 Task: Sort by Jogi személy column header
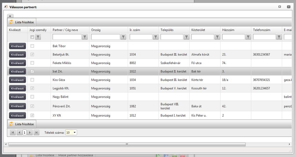coord(38,30)
